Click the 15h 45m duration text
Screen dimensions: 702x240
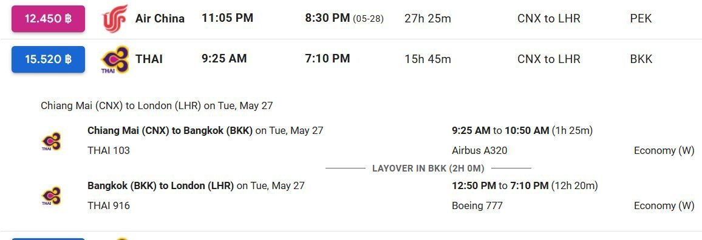(x=428, y=59)
